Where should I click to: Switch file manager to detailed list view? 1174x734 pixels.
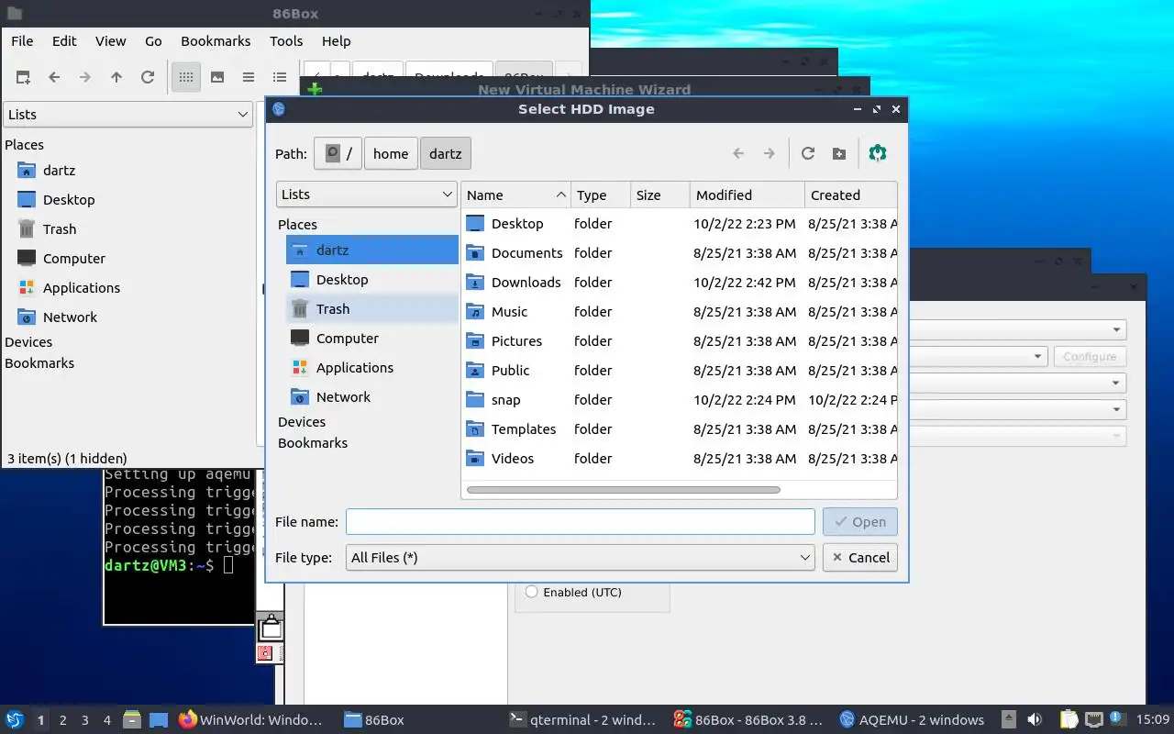point(280,78)
